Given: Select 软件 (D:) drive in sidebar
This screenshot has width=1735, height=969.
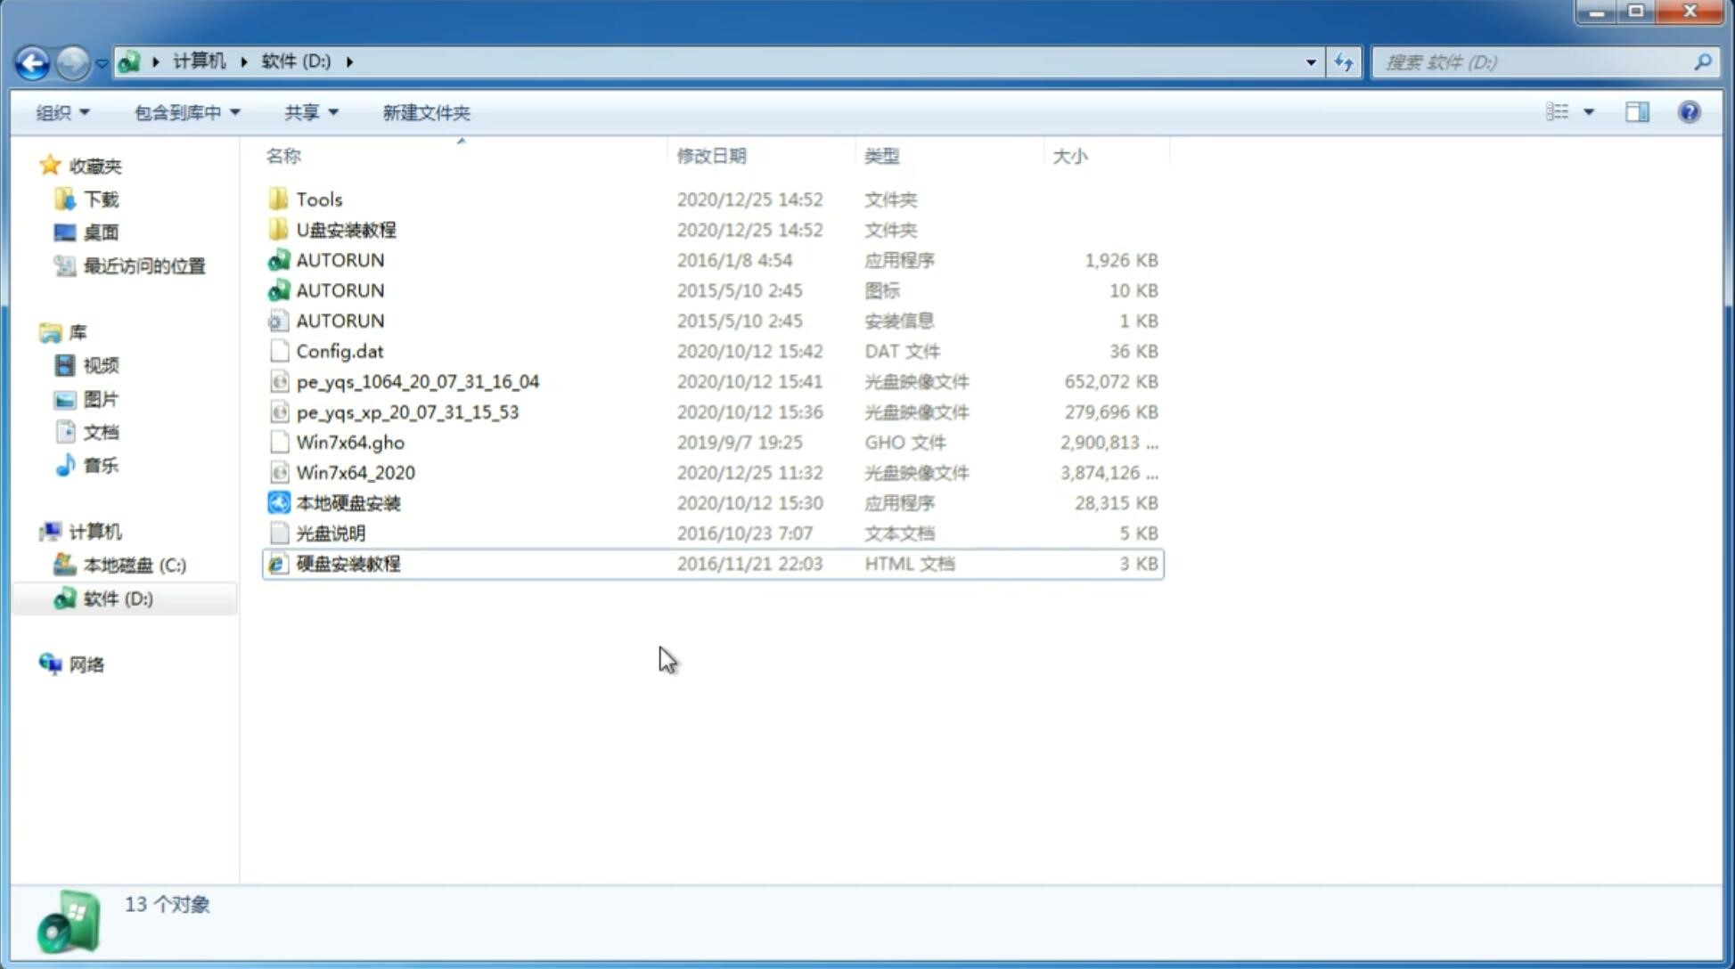Looking at the screenshot, I should (x=118, y=598).
